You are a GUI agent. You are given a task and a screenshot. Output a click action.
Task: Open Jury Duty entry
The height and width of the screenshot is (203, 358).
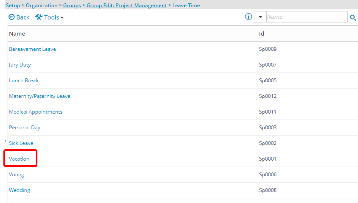(x=20, y=65)
